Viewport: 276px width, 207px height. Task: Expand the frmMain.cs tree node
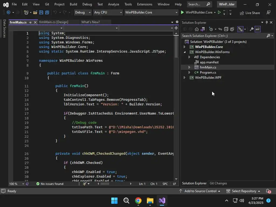189,67
